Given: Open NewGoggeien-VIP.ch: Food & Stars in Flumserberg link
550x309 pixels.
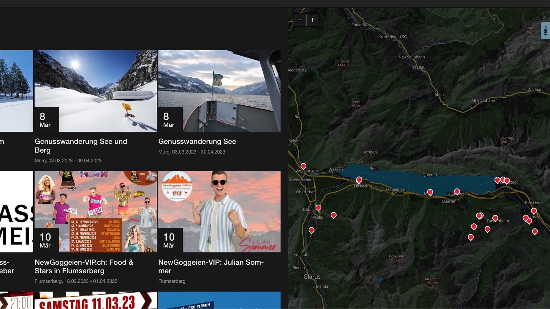Looking at the screenshot, I should coord(84,267).
